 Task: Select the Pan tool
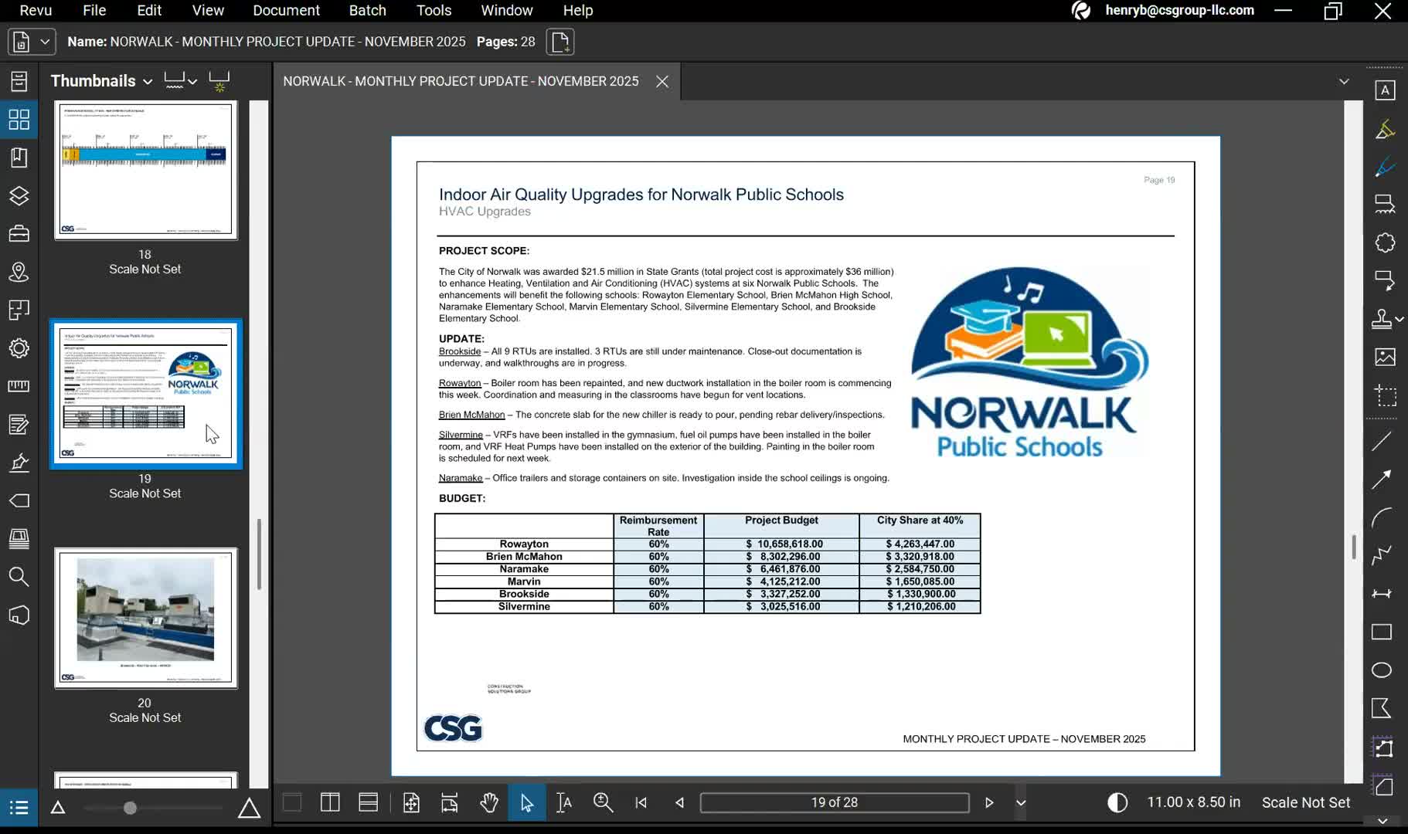tap(489, 802)
